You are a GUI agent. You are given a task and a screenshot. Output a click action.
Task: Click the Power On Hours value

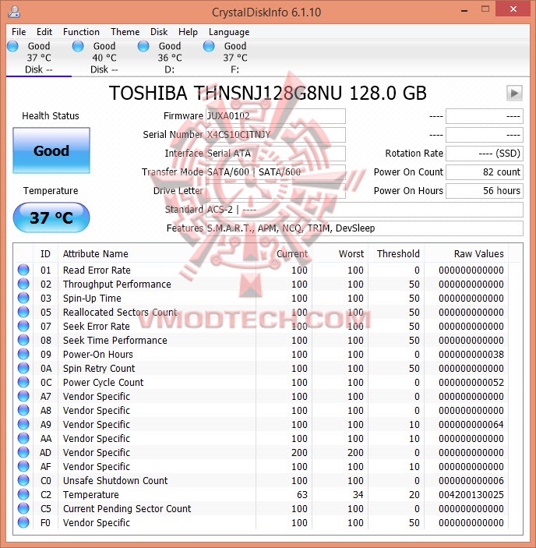click(485, 191)
